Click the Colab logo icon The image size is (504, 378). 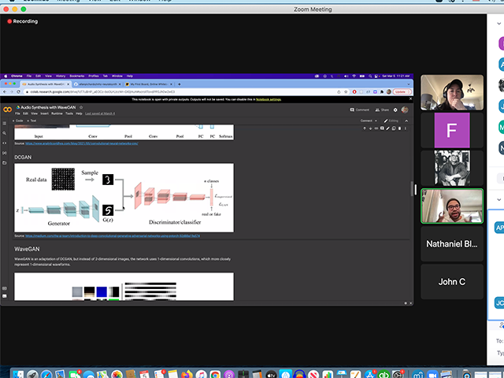pyautogui.click(x=7, y=109)
